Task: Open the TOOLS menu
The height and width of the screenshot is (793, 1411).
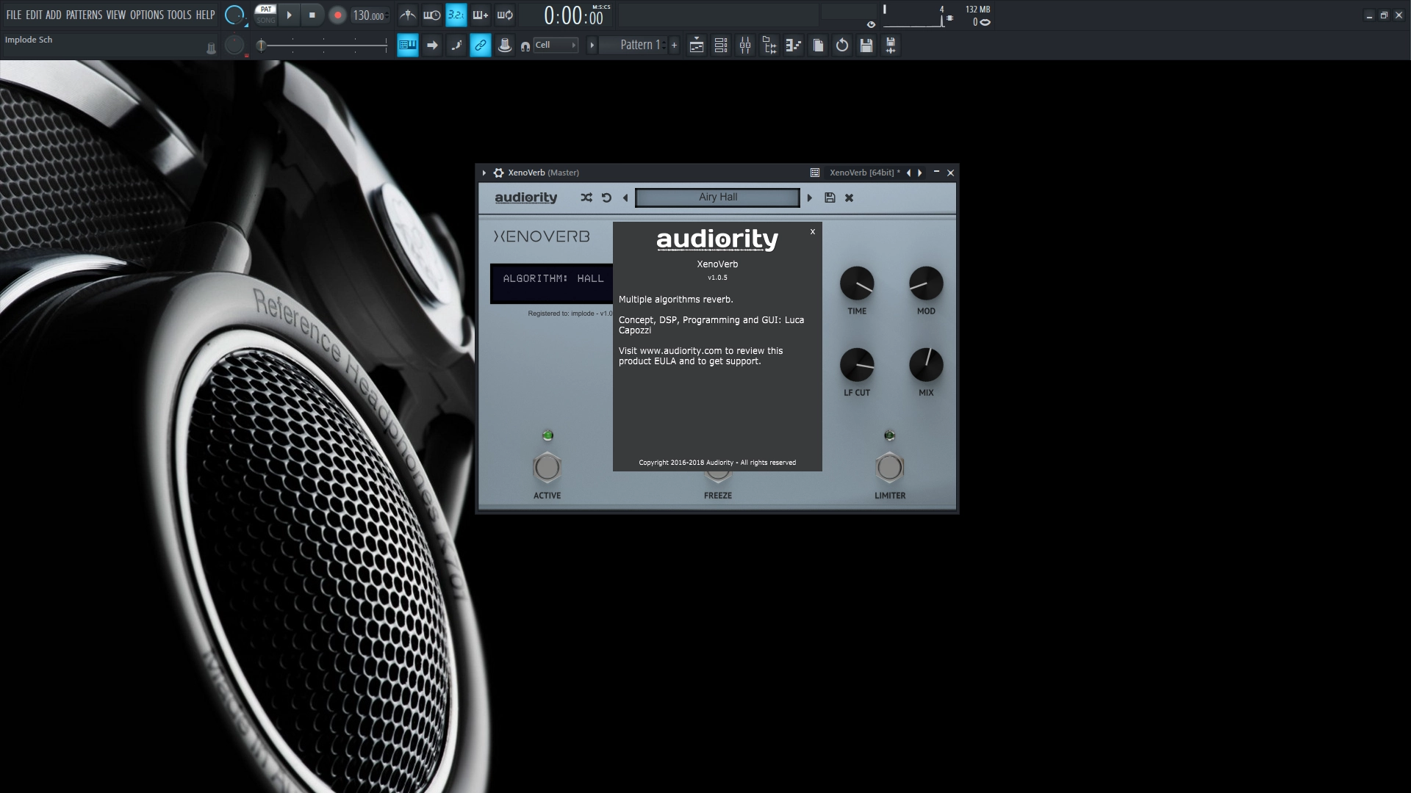Action: point(179,15)
